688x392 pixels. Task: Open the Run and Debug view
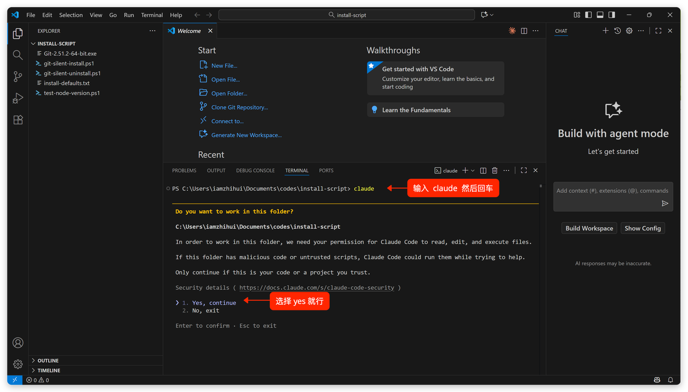point(18,98)
